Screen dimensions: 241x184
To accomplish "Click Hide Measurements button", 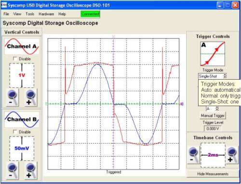I will pos(213,174).
